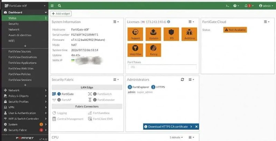This screenshot has height=141, width=276.
Task: Click the FortiExplorer administrators count badge
Action: coord(130,87)
